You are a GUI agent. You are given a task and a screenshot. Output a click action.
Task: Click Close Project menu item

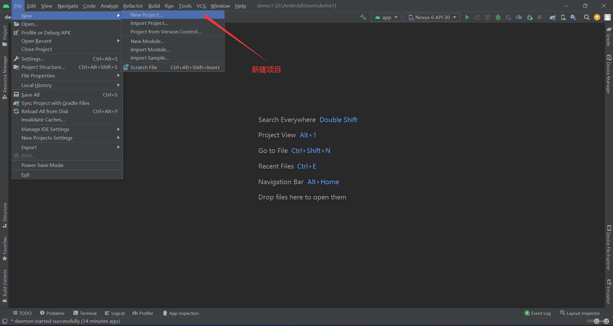tap(67, 49)
